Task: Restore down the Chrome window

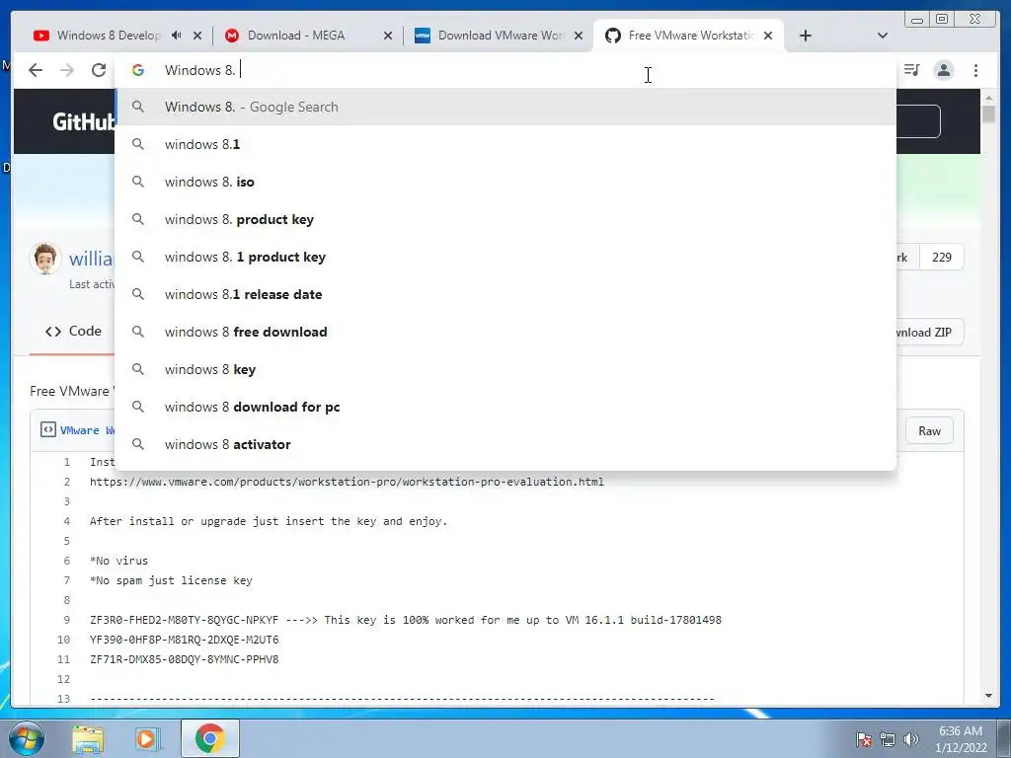Action: [942, 20]
